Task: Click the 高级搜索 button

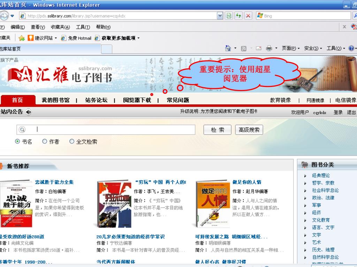Action: point(249,130)
